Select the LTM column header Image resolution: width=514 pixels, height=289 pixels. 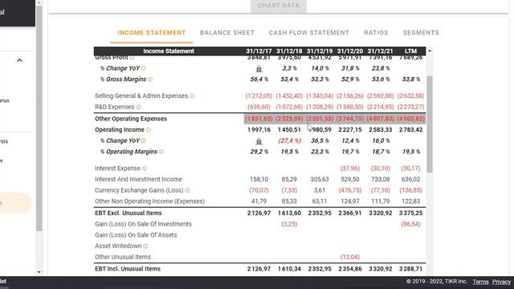[x=410, y=51]
